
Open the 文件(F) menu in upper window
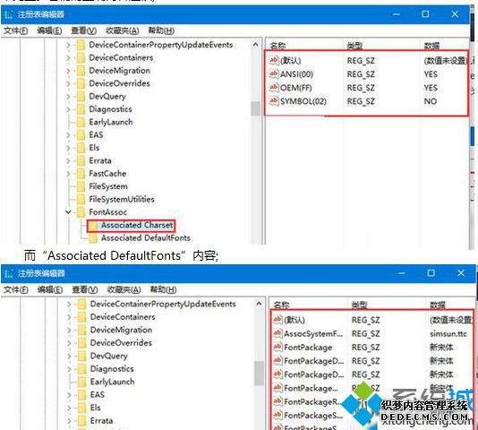click(x=15, y=30)
